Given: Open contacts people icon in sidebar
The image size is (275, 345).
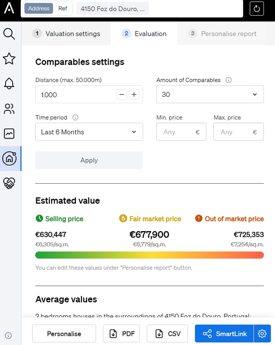Looking at the screenshot, I should point(9,109).
